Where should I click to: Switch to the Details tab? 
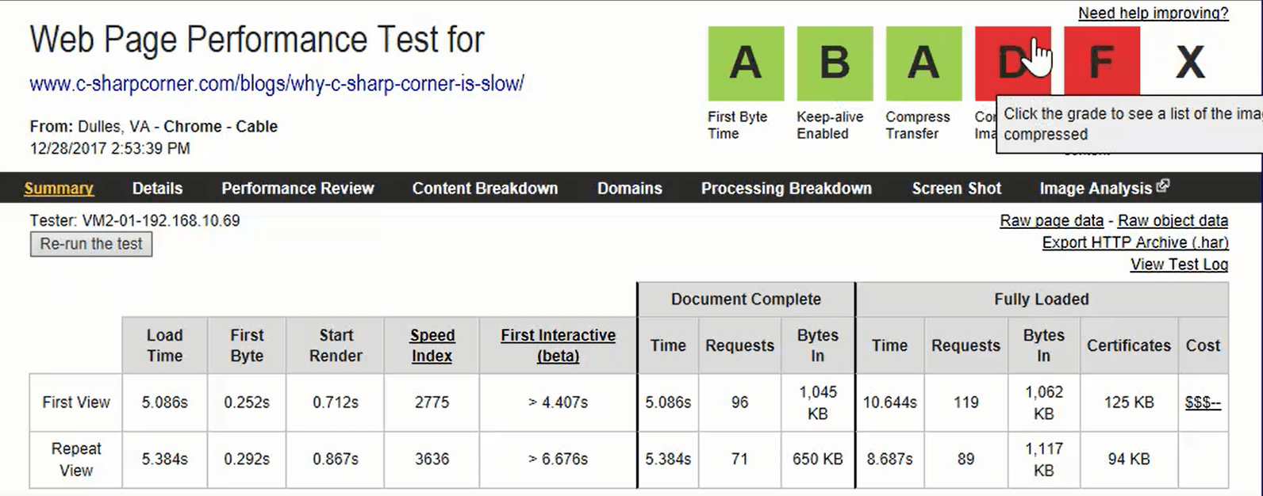click(x=156, y=189)
